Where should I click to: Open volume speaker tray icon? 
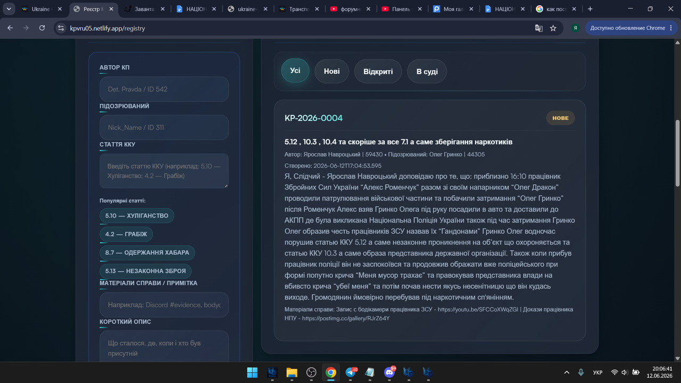tap(625, 372)
